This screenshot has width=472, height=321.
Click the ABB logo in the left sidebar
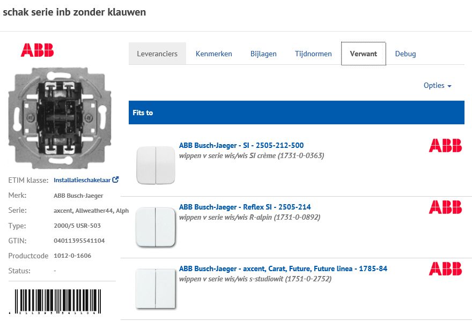38,50
